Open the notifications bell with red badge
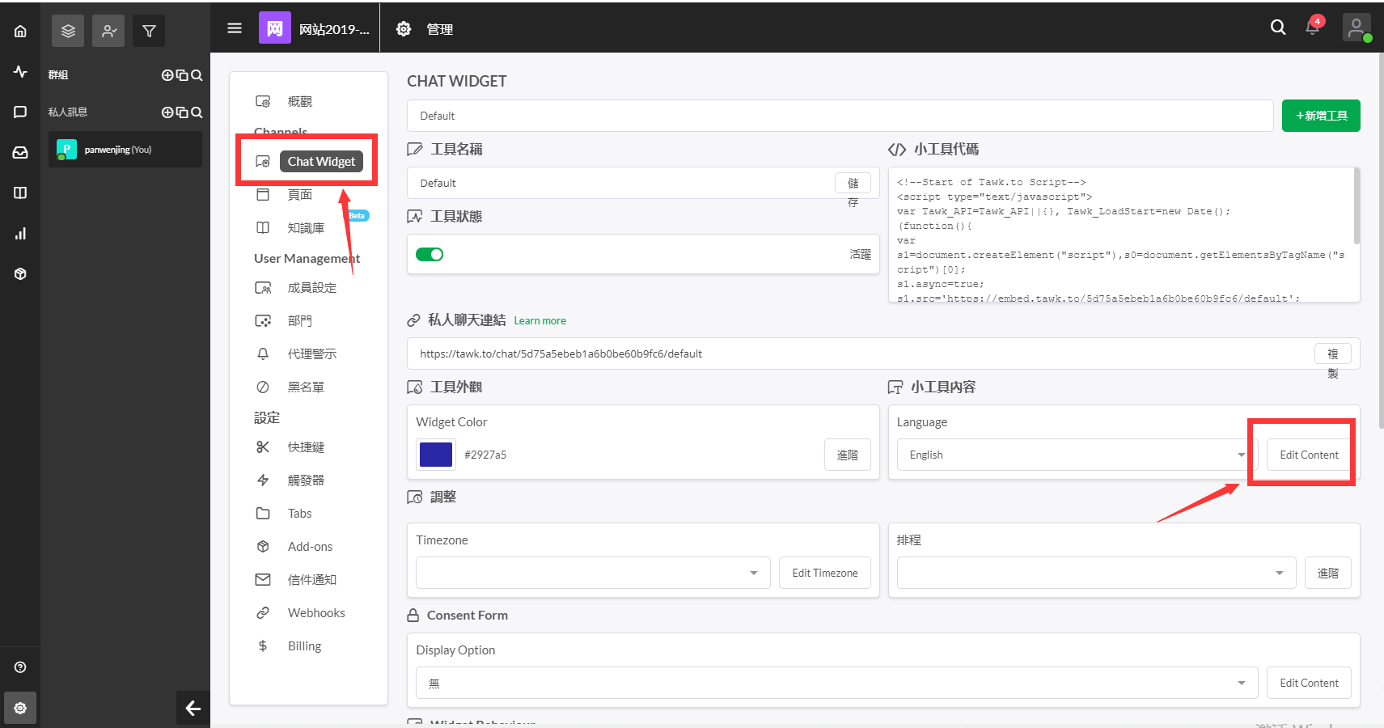This screenshot has width=1384, height=728. coord(1311,27)
